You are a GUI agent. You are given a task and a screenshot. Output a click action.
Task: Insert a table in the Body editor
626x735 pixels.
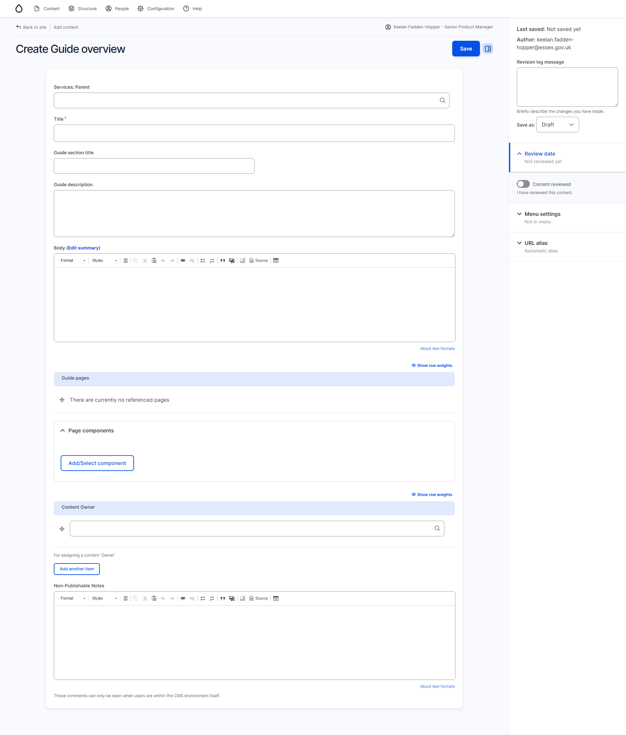coord(276,260)
